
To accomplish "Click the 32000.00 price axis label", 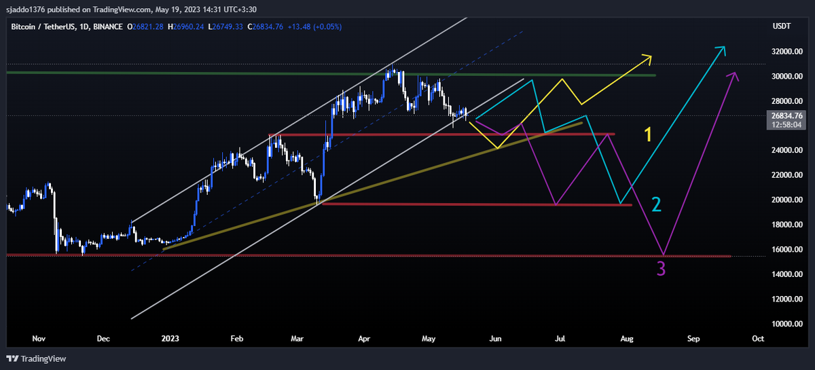I will click(x=789, y=52).
